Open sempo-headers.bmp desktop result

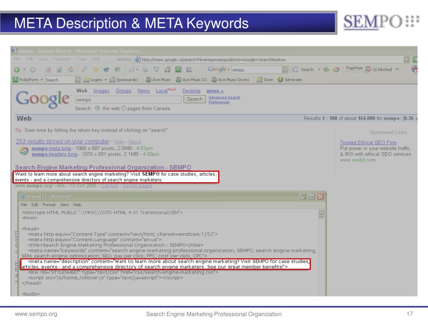(x=55, y=154)
